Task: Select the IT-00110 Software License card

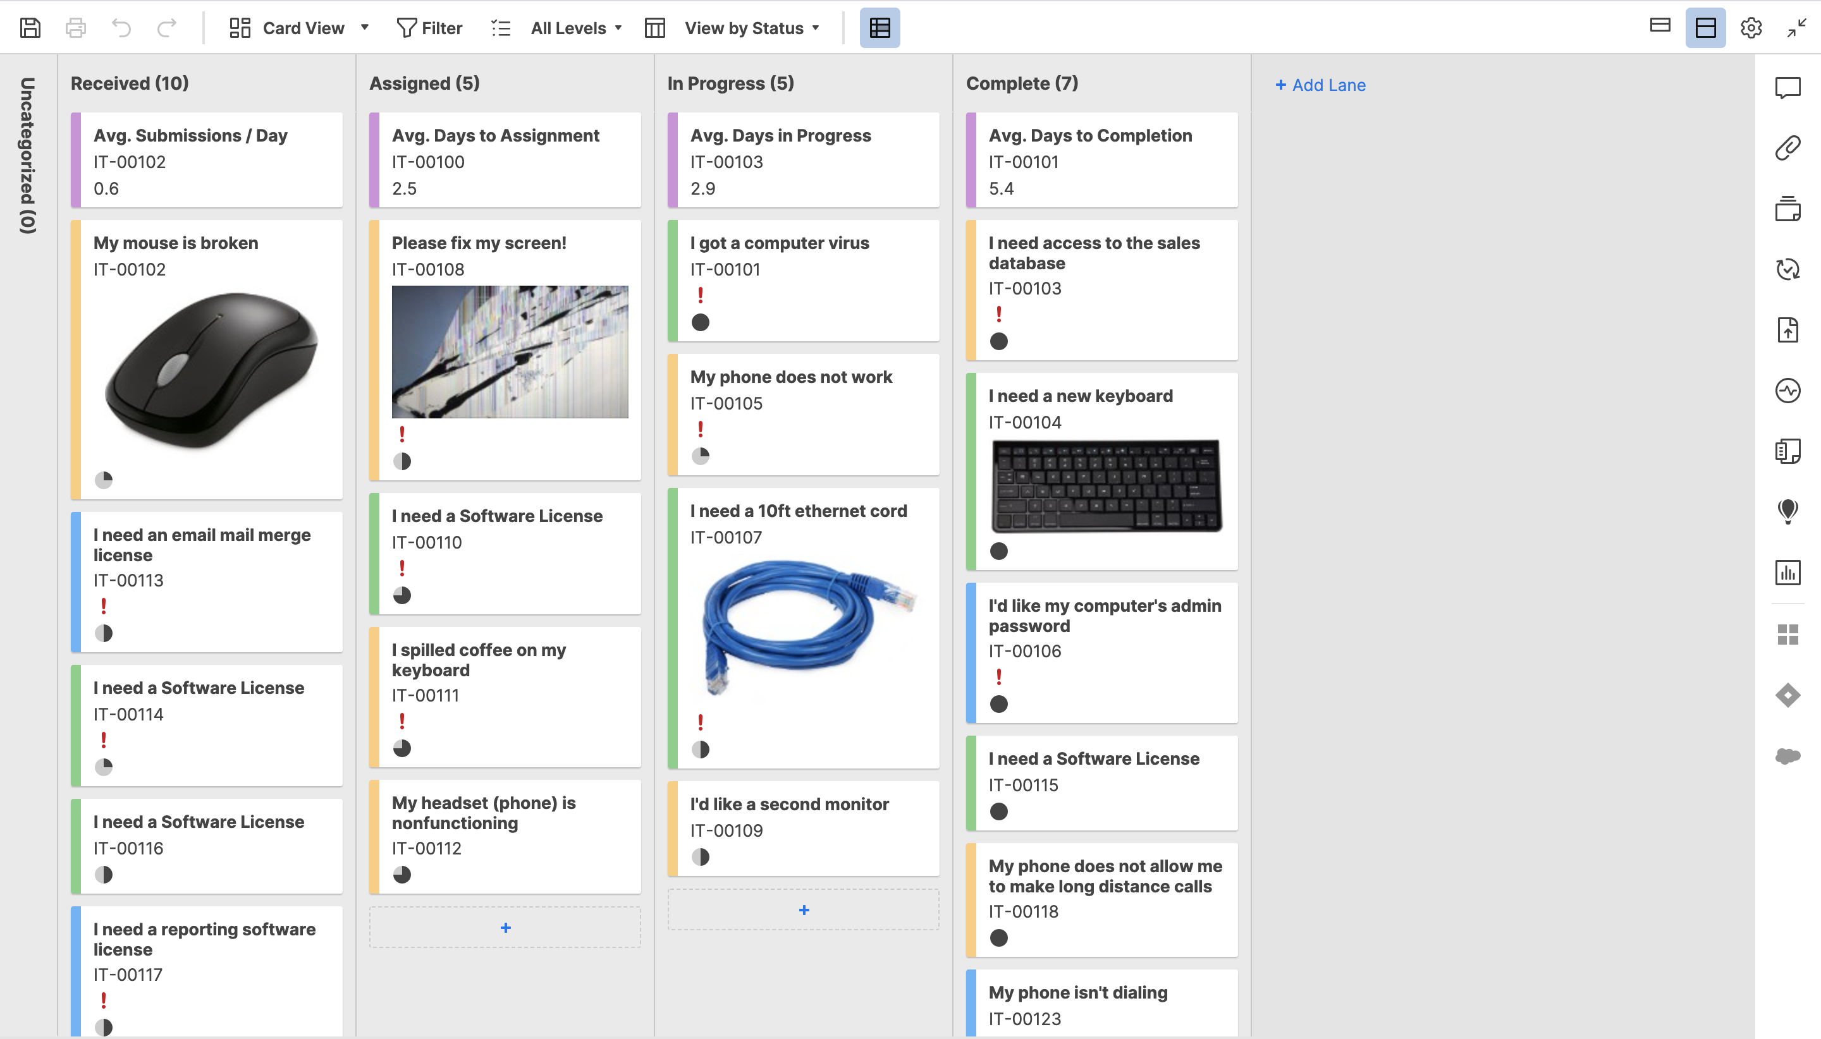Action: (505, 554)
